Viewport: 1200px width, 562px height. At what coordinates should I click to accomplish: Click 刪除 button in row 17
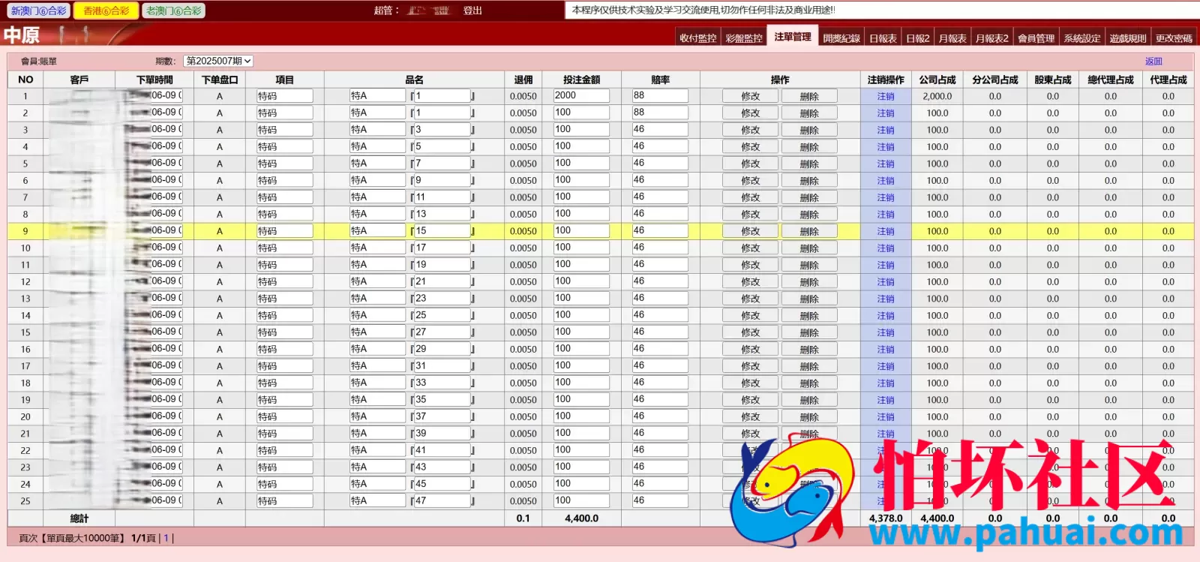coord(809,366)
